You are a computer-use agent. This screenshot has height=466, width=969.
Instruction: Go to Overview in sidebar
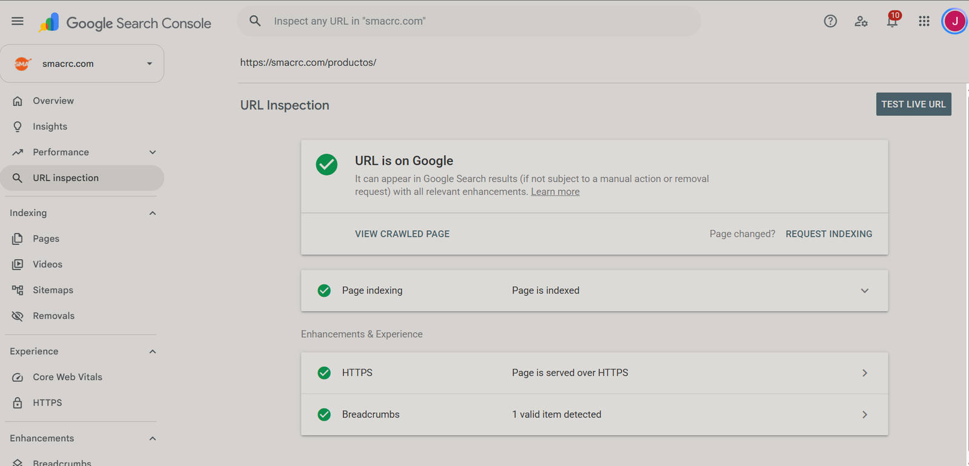click(x=82, y=101)
